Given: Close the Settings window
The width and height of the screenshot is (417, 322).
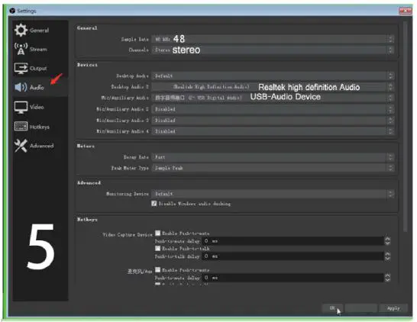Looking at the screenshot, I should [x=406, y=11].
